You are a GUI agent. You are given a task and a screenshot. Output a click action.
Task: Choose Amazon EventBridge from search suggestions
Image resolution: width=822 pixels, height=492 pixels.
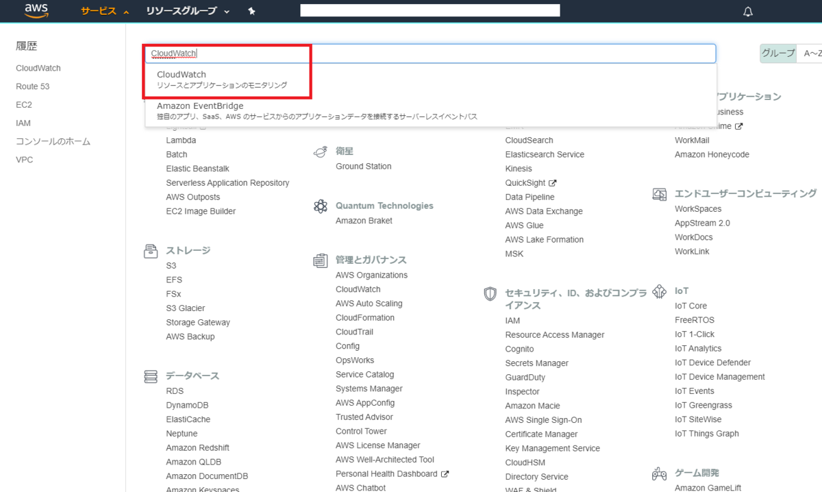coord(431,111)
